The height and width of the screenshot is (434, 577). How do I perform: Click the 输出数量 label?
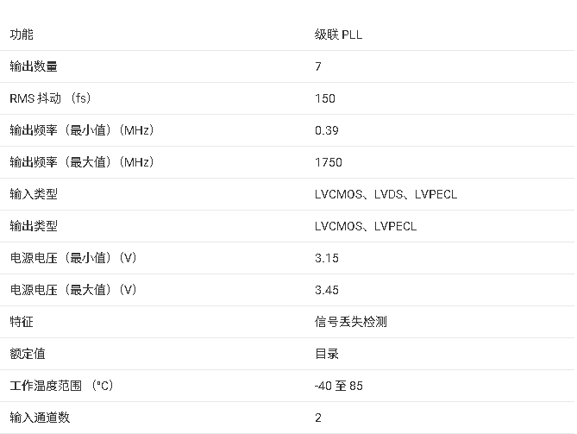click(34, 66)
